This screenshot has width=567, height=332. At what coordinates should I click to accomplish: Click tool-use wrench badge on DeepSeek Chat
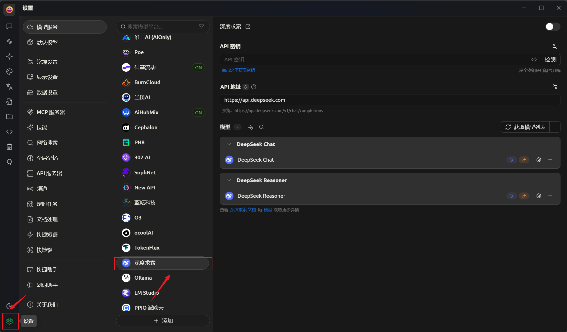pyautogui.click(x=524, y=160)
